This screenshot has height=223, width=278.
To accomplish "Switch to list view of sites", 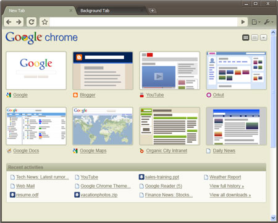I will pos(255,38).
